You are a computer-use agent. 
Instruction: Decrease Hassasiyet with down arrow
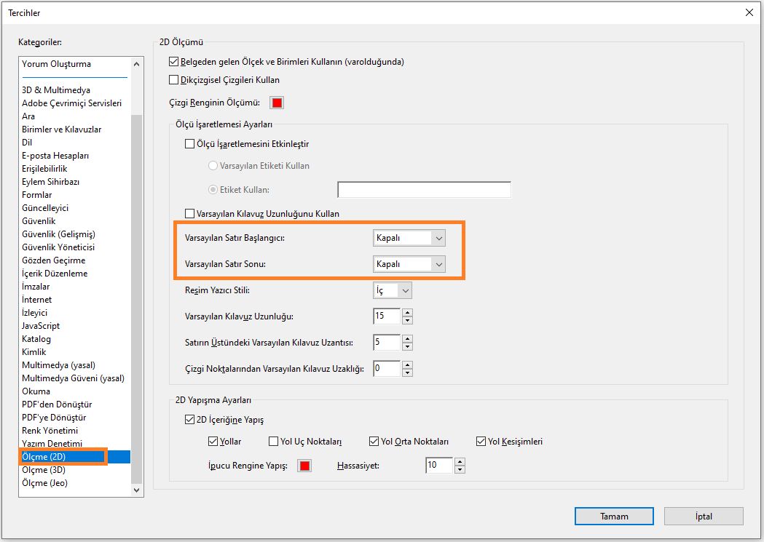pyautogui.click(x=460, y=469)
